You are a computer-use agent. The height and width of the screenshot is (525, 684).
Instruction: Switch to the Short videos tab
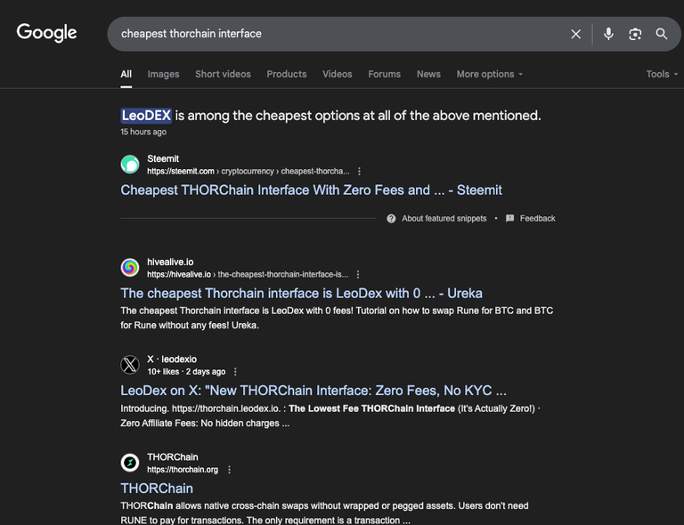(x=223, y=74)
